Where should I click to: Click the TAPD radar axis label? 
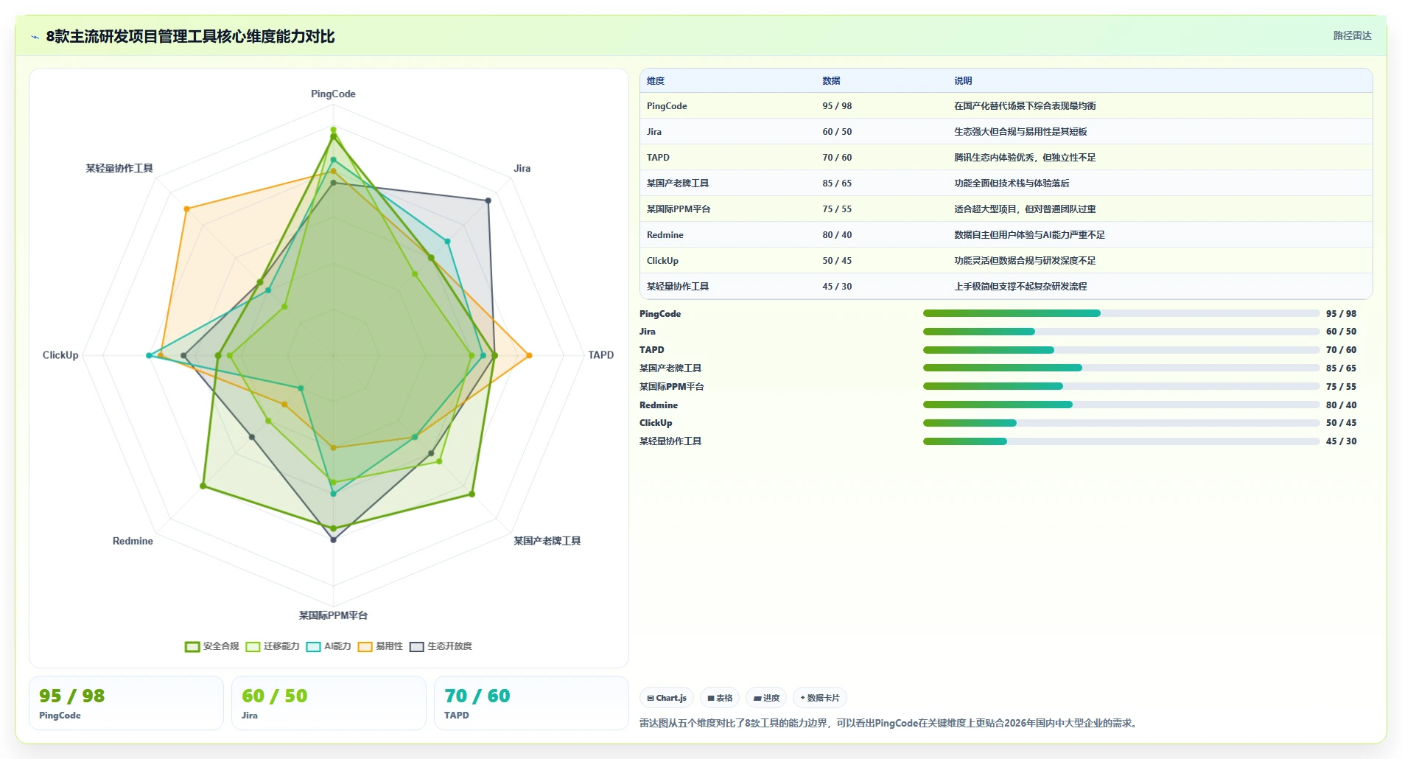coord(600,355)
